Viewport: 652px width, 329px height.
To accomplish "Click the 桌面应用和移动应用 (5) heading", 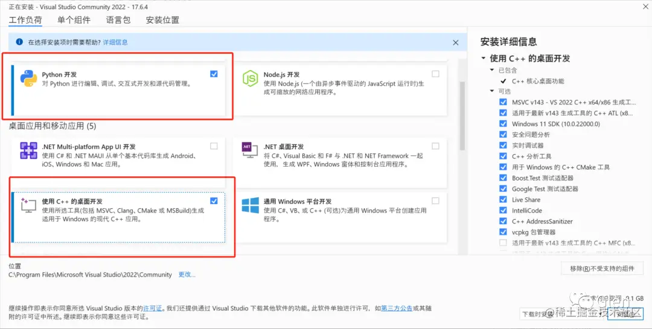I will pyautogui.click(x=53, y=126).
